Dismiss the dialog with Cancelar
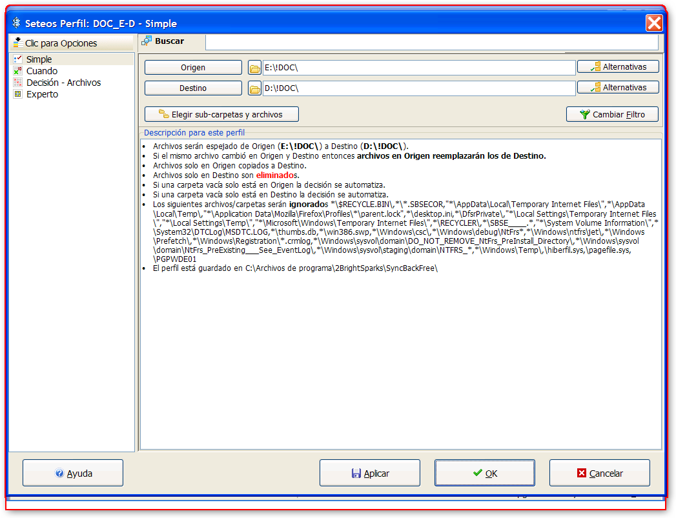Viewport: 676px width, 518px height. [599, 473]
